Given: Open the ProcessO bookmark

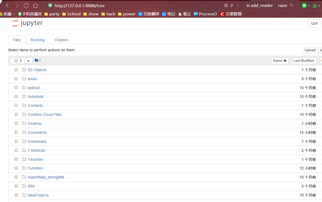Looking at the screenshot, I should pos(205,14).
